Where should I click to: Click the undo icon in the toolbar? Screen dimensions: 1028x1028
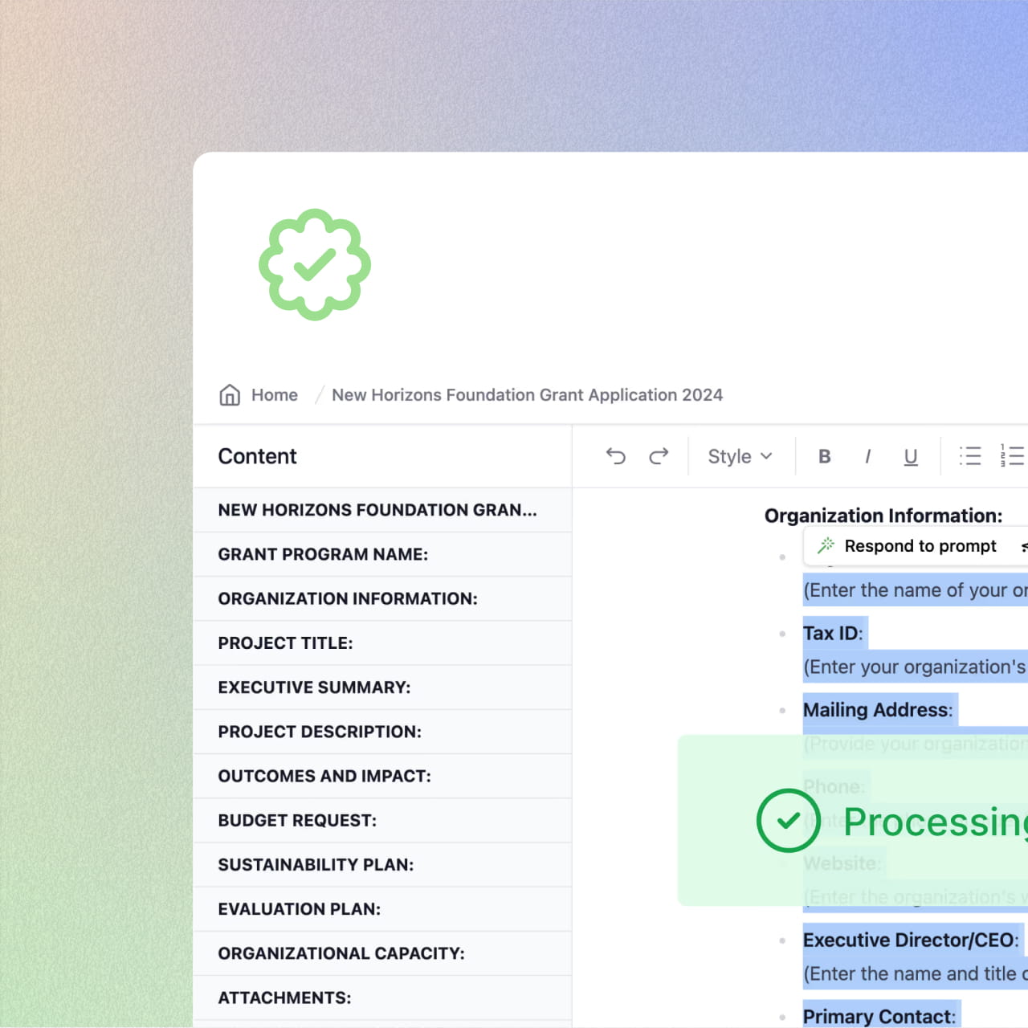(x=615, y=456)
